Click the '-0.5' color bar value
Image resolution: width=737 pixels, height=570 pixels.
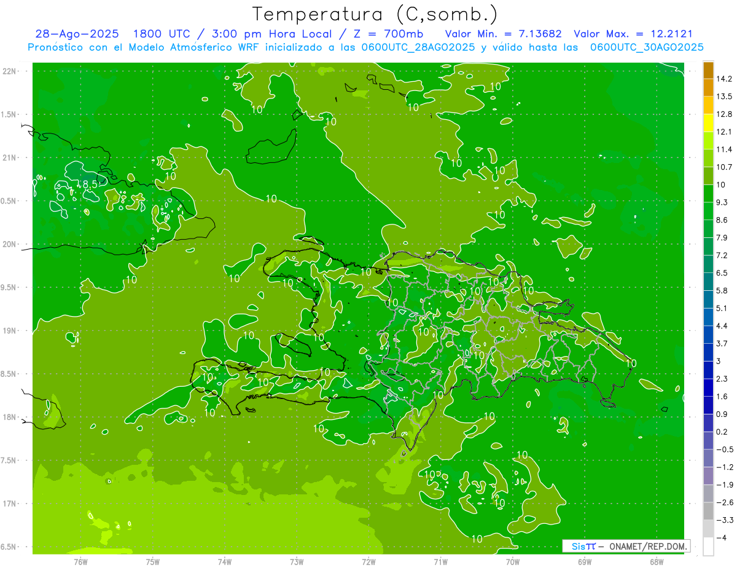[x=725, y=449]
